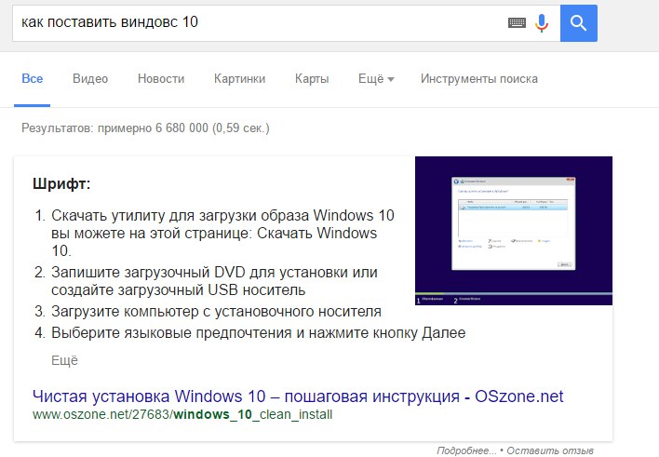The width and height of the screenshot is (659, 457).
Task: Click Подробнее link below the snippet
Action: pyautogui.click(x=466, y=450)
